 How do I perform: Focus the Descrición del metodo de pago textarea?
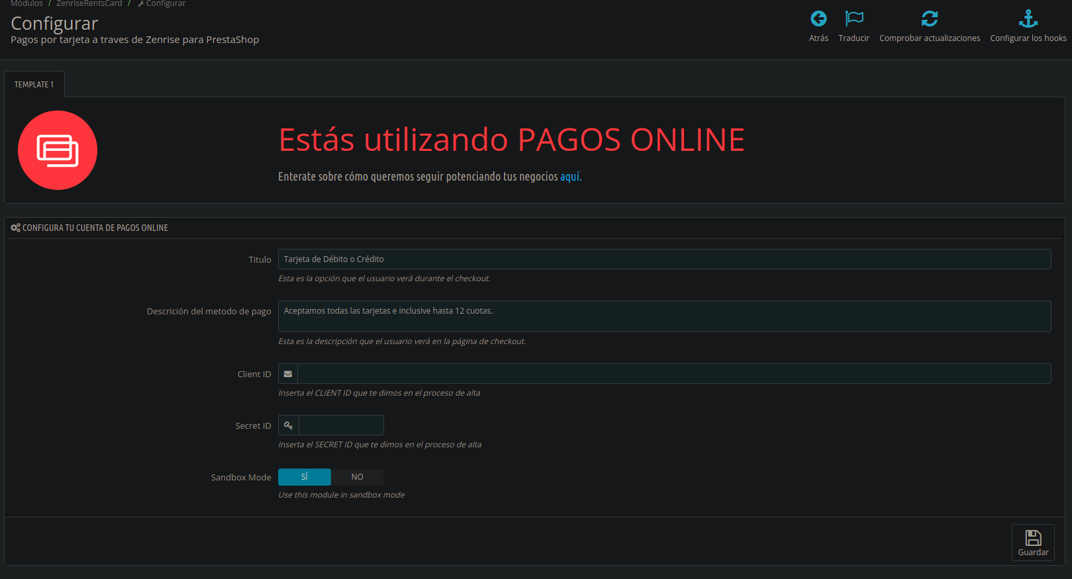tap(665, 316)
